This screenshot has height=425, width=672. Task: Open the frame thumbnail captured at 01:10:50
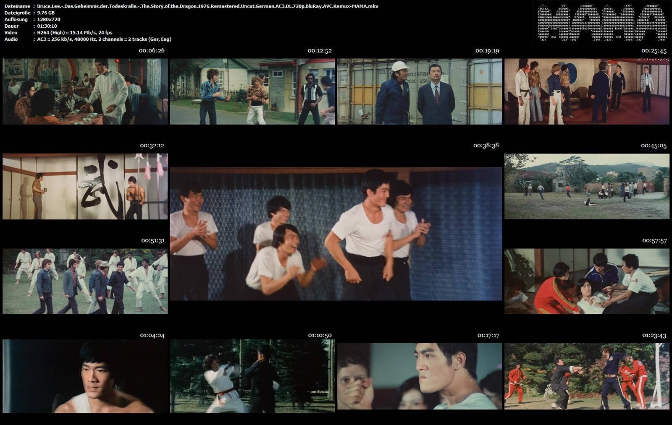(x=252, y=376)
